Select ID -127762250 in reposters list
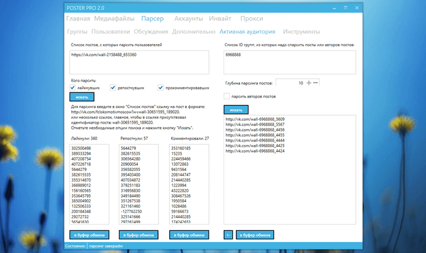 [131, 212]
